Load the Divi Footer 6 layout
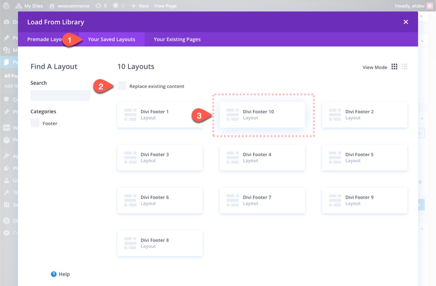Viewport: 436px width, 286px height. pyautogui.click(x=160, y=201)
